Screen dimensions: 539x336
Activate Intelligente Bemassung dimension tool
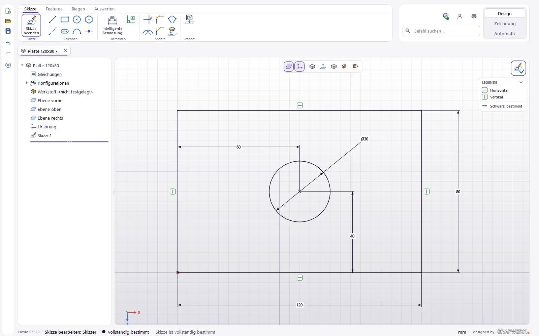coord(112,25)
